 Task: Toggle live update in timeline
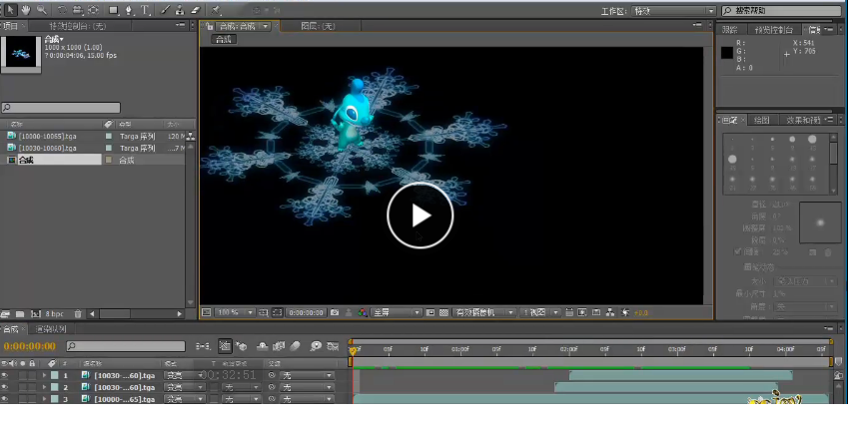pyautogui.click(x=225, y=346)
